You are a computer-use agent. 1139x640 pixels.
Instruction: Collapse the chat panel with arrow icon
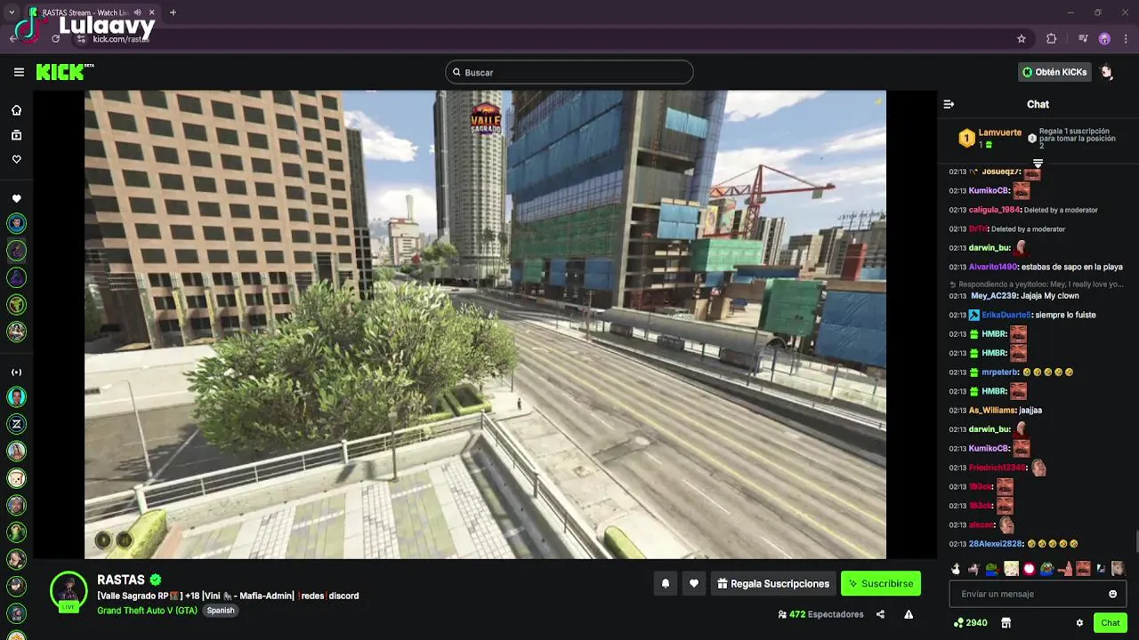coord(949,104)
